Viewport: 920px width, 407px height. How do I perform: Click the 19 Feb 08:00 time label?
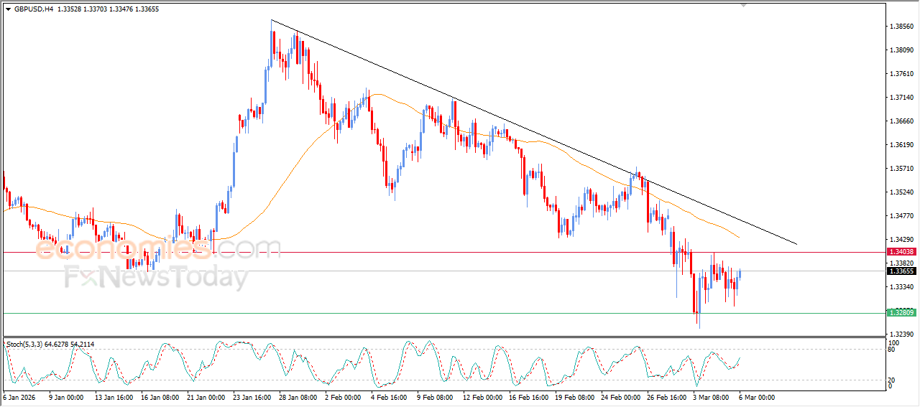click(575, 397)
